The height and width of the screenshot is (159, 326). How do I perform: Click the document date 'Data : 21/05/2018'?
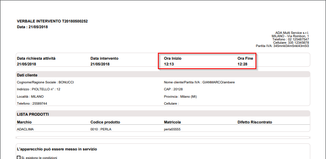(x=32, y=27)
